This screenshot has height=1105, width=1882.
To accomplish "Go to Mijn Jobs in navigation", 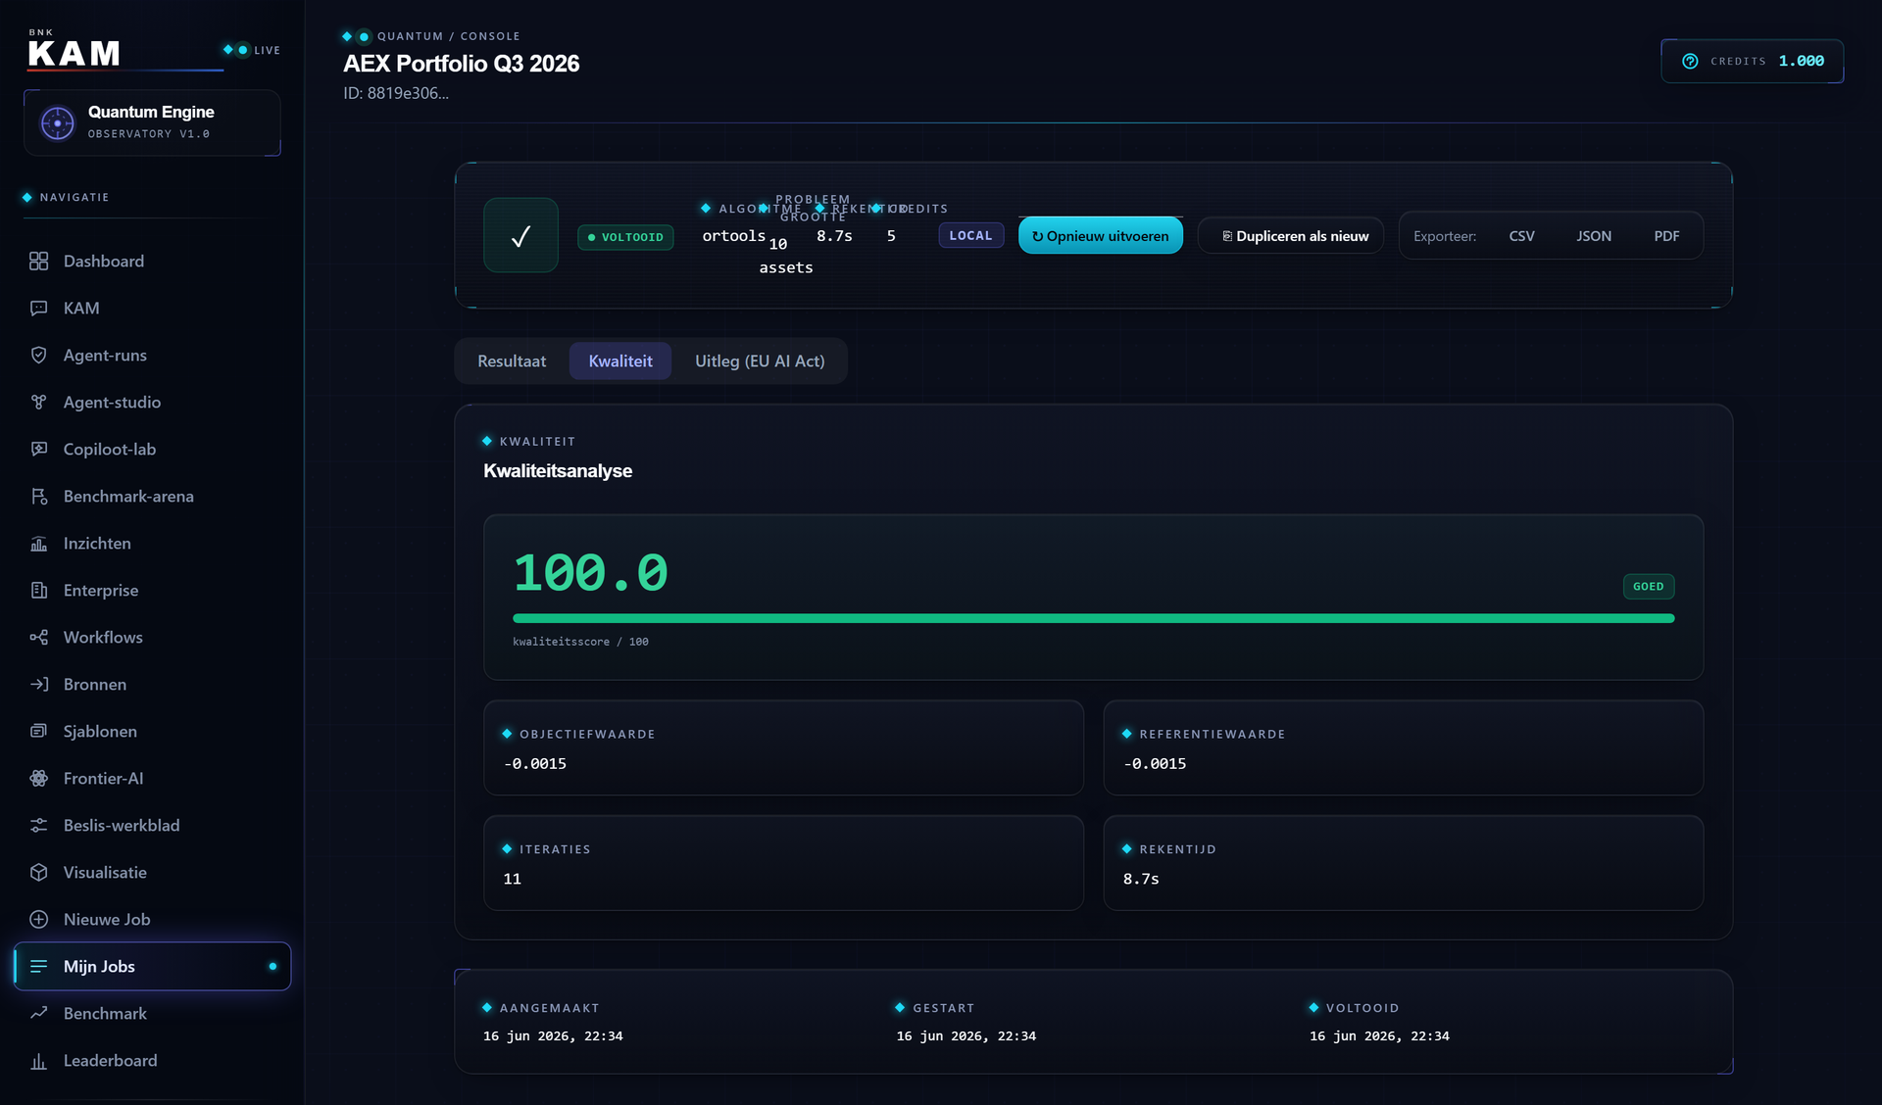I will (x=153, y=967).
